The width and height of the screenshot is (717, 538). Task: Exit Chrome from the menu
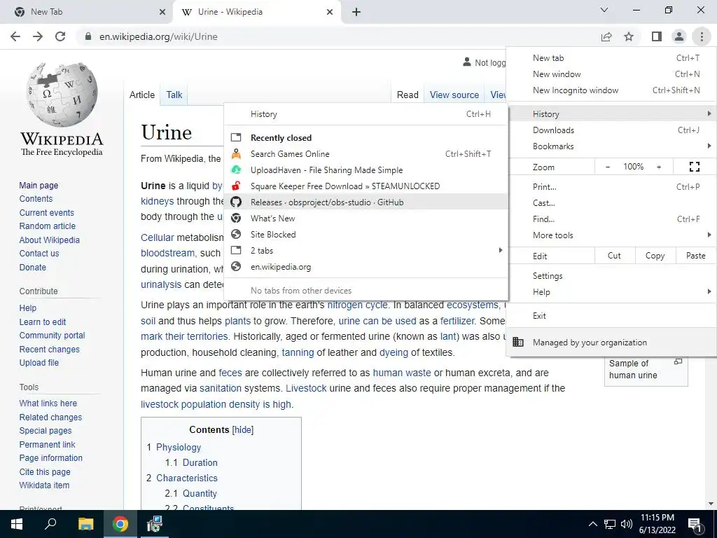pyautogui.click(x=612, y=316)
